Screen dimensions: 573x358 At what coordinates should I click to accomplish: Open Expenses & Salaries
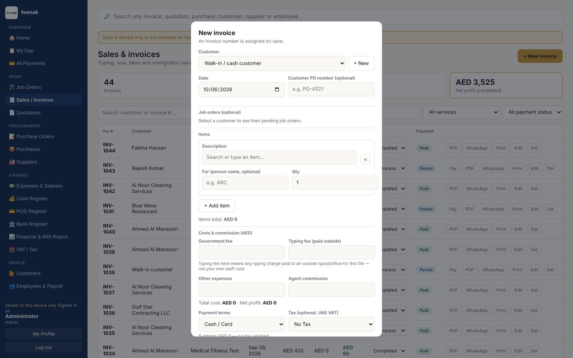[44, 186]
